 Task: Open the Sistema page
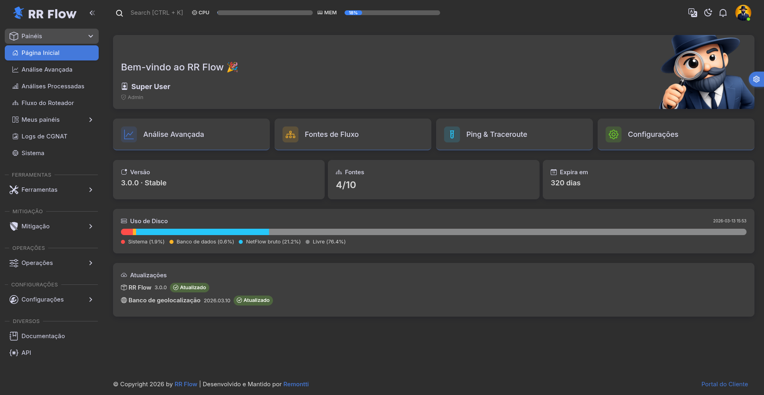coord(33,153)
